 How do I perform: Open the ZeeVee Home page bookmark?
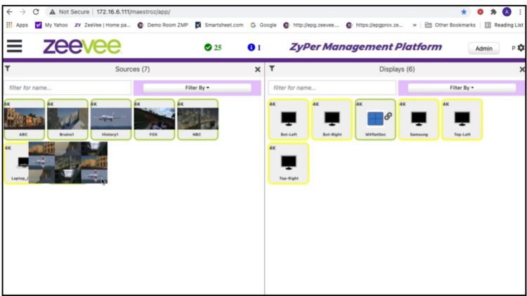(x=103, y=25)
